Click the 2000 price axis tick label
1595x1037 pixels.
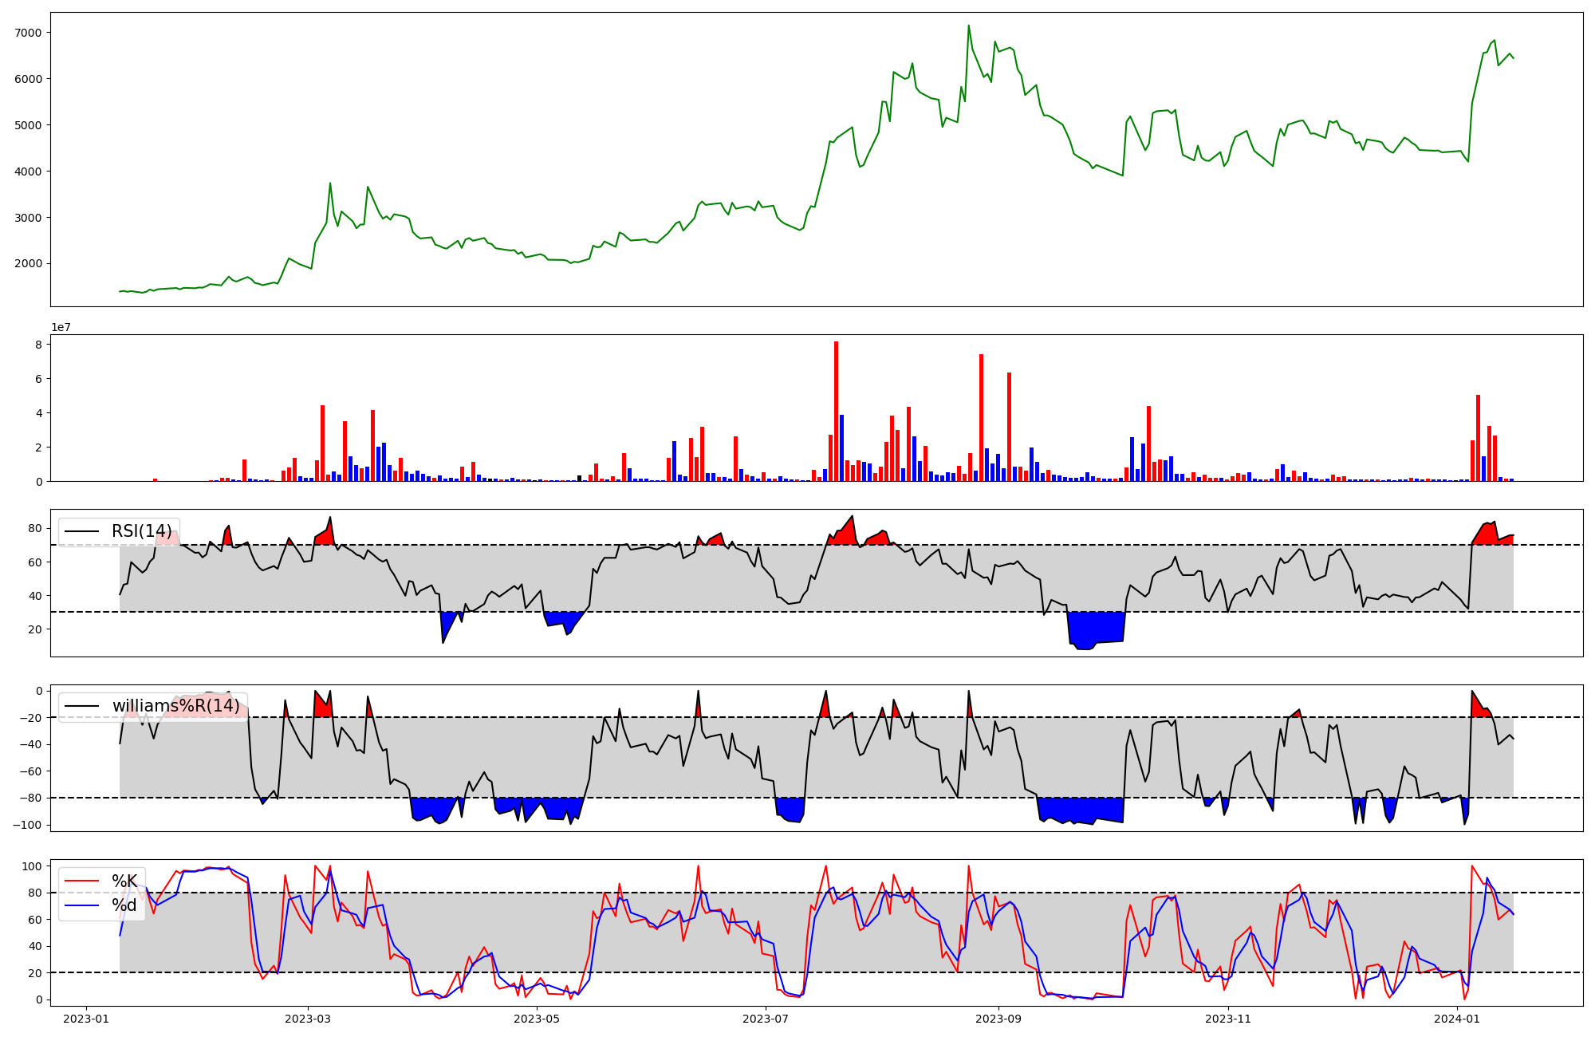(28, 264)
